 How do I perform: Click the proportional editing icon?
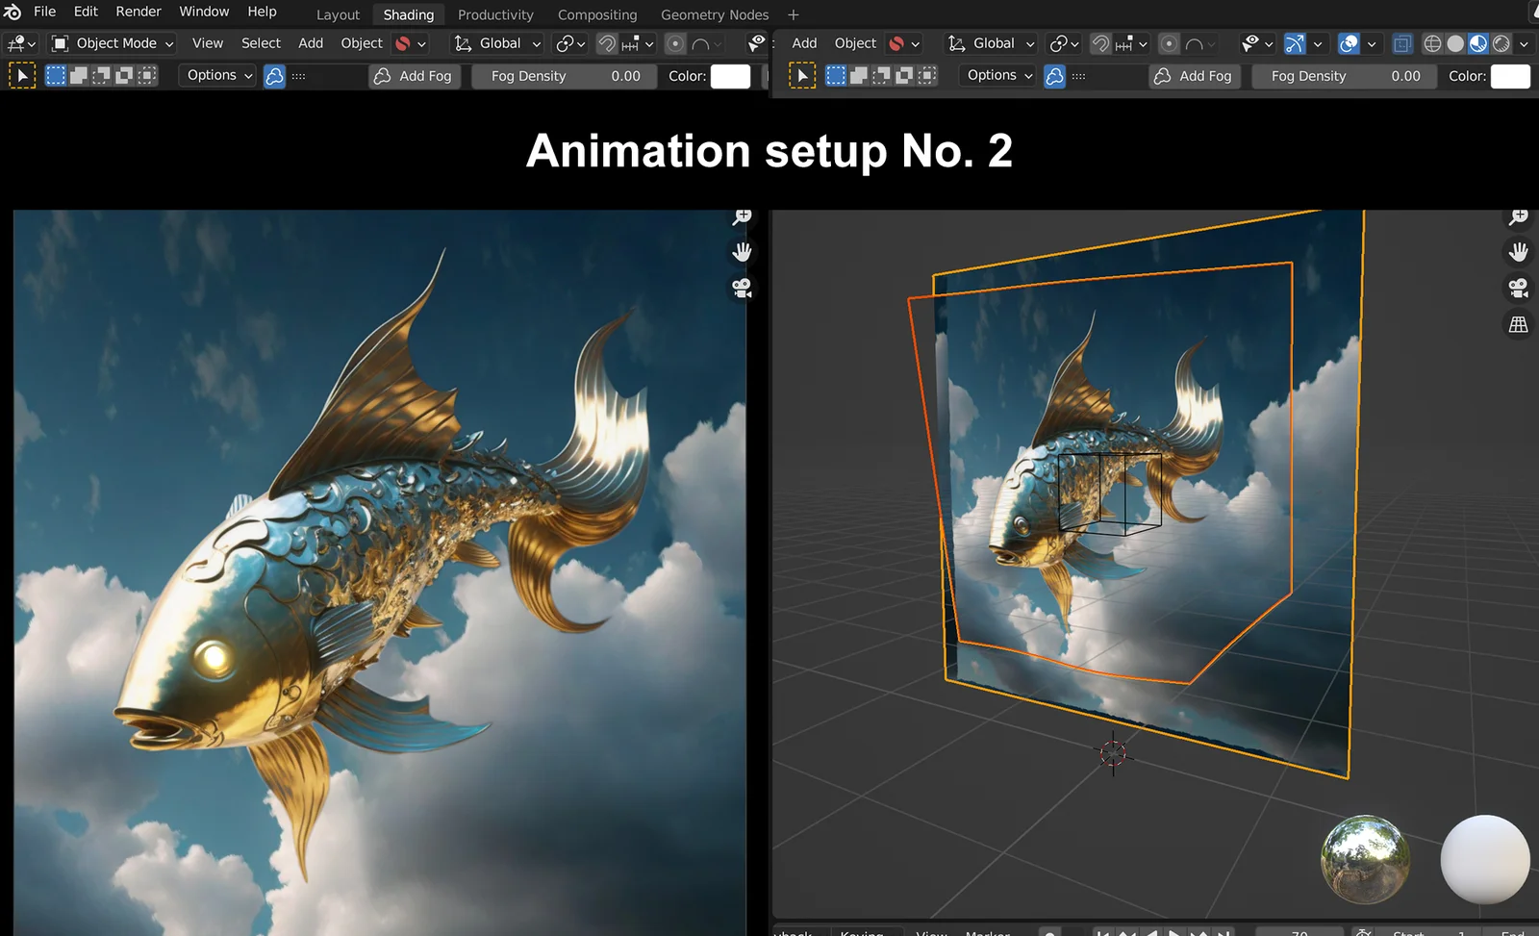[674, 43]
